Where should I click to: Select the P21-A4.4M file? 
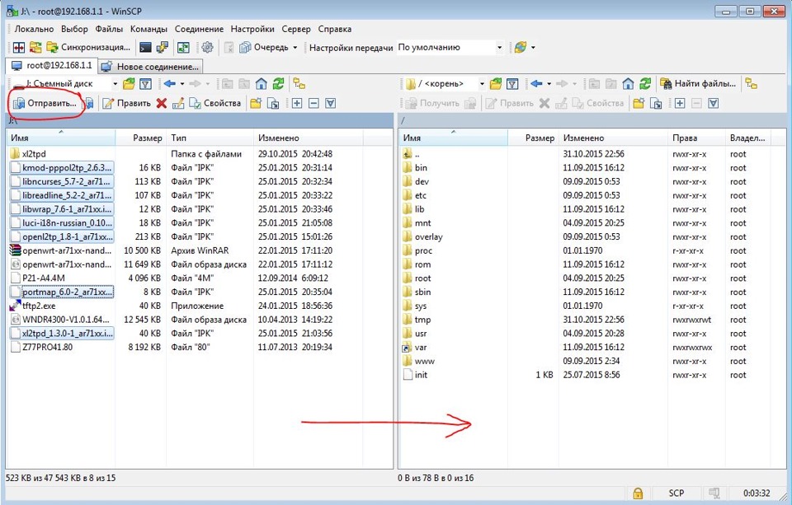click(x=44, y=278)
